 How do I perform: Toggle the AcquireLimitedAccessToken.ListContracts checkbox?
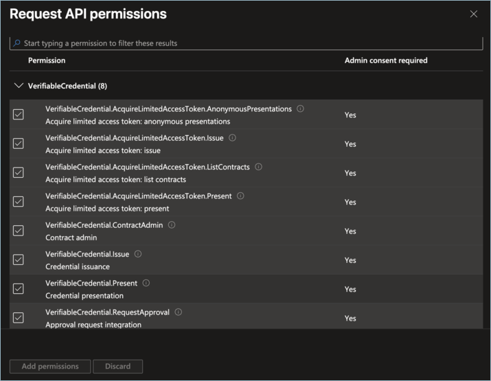click(x=19, y=172)
